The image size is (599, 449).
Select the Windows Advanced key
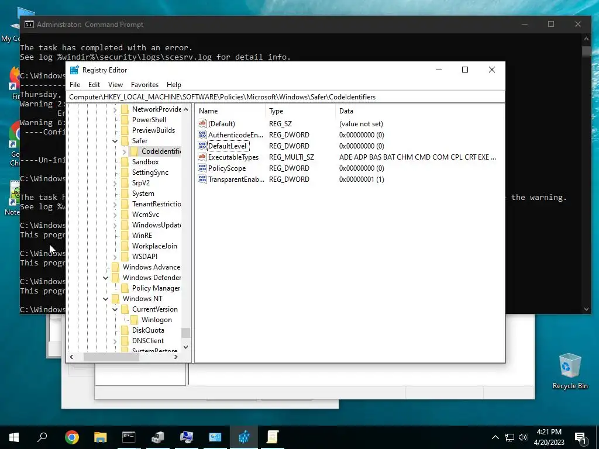tap(152, 267)
